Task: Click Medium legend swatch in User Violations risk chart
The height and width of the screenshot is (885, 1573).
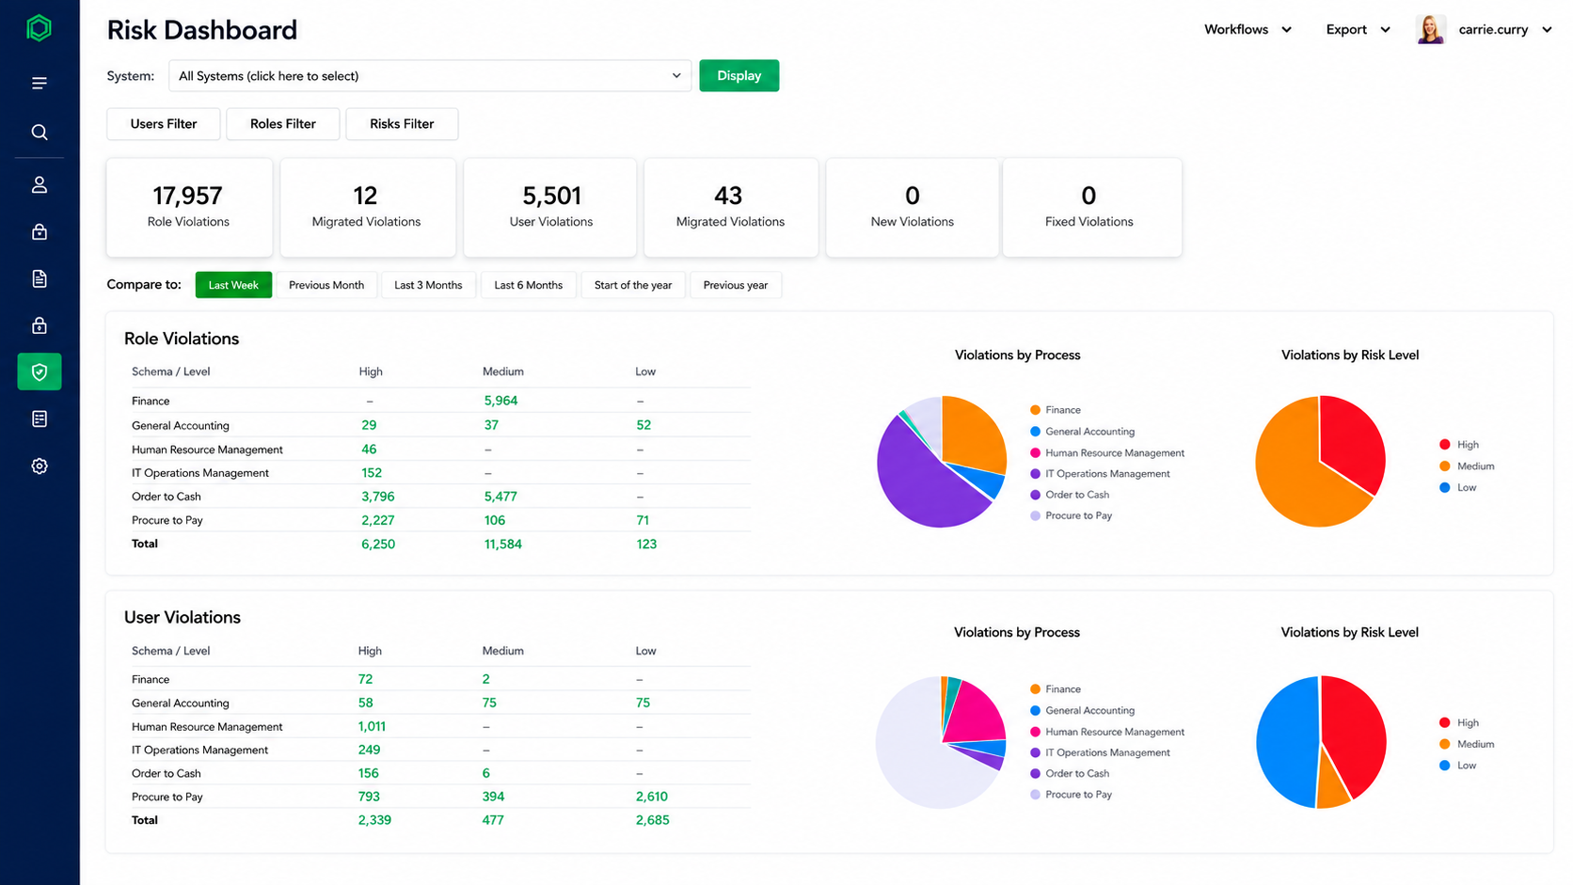Action: (1444, 744)
